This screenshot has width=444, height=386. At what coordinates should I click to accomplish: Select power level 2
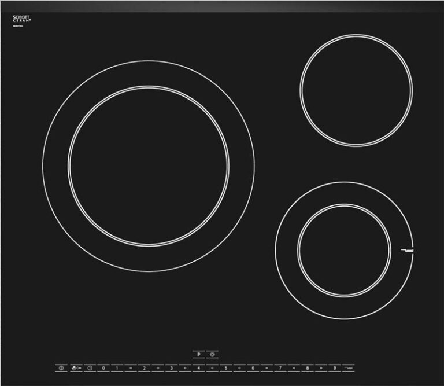click(144, 368)
